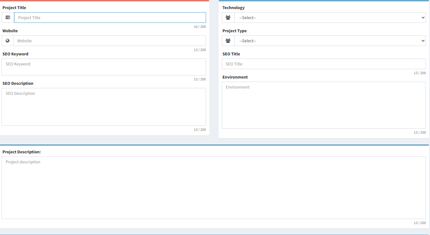
Task: Expand the Project Type select dropdown
Action: tap(330, 41)
